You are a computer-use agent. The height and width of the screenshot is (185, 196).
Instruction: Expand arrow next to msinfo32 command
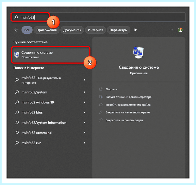point(84,133)
